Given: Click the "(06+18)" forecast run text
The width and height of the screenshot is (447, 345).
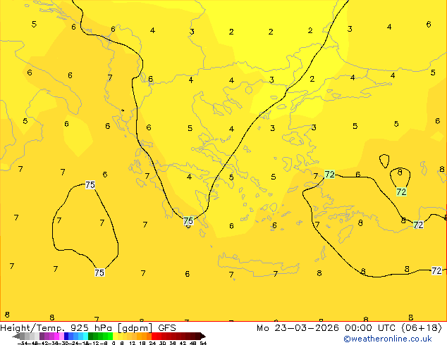Looking at the screenshot, I should pos(422,328).
